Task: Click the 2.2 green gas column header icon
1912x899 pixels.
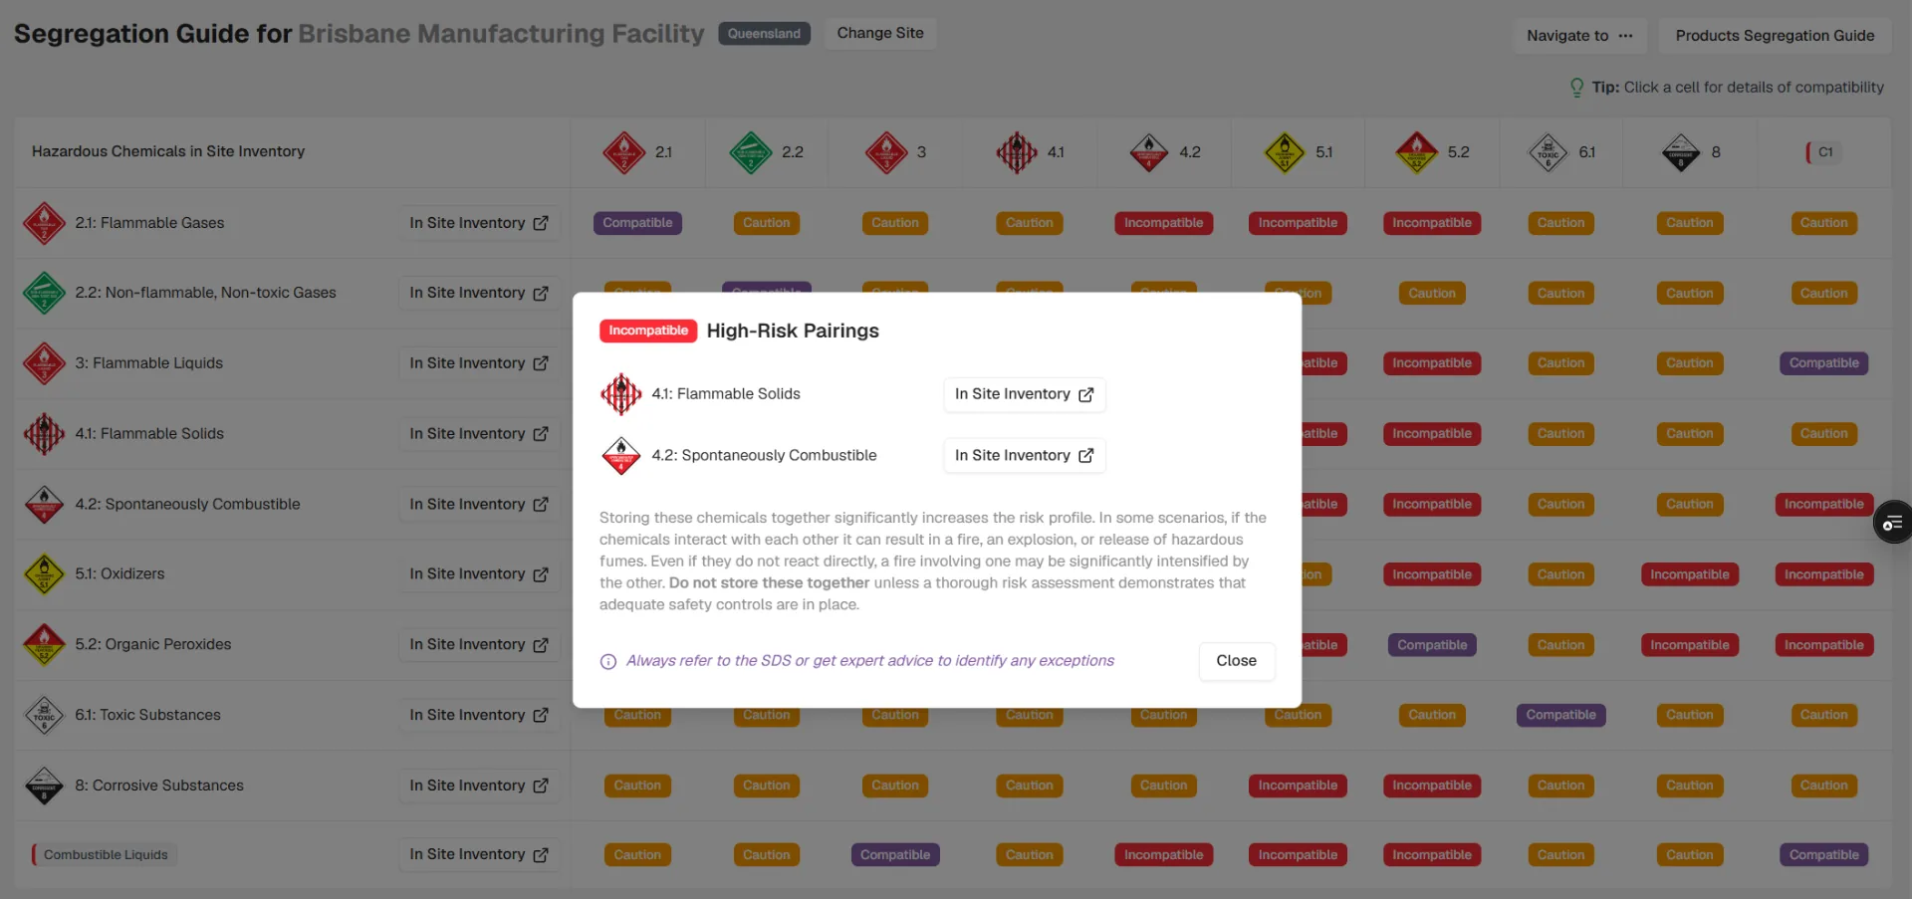Action: [751, 152]
